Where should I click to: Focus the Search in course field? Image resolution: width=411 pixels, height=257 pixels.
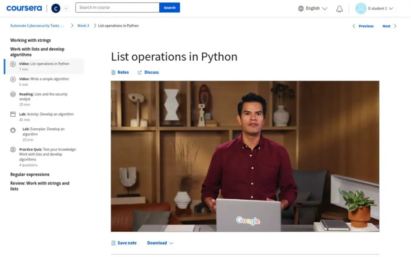pyautogui.click(x=117, y=8)
